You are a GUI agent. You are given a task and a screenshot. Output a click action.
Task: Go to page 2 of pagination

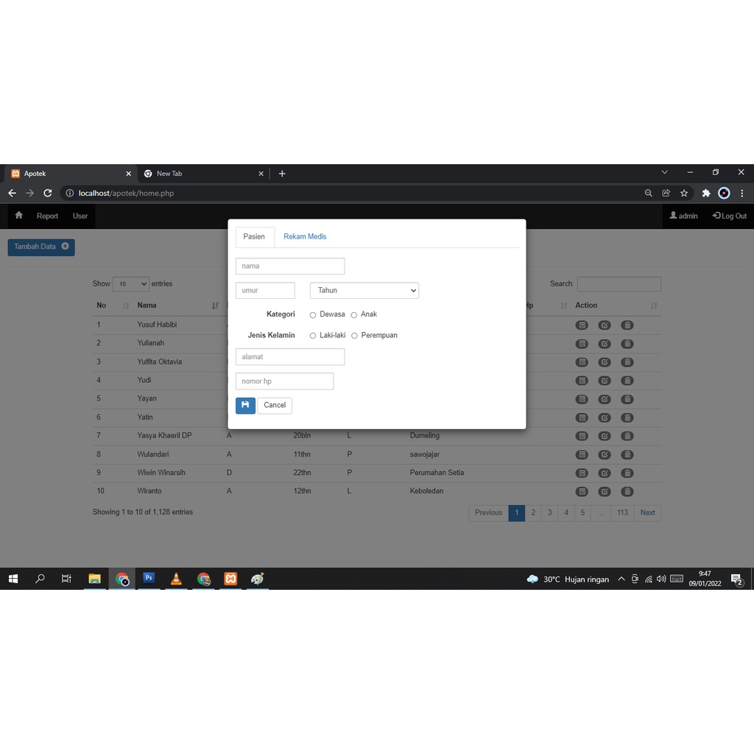coord(533,512)
